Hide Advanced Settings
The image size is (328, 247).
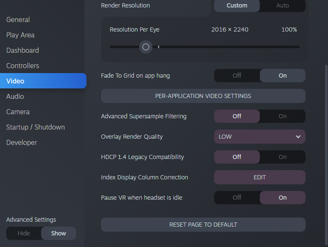click(x=24, y=233)
